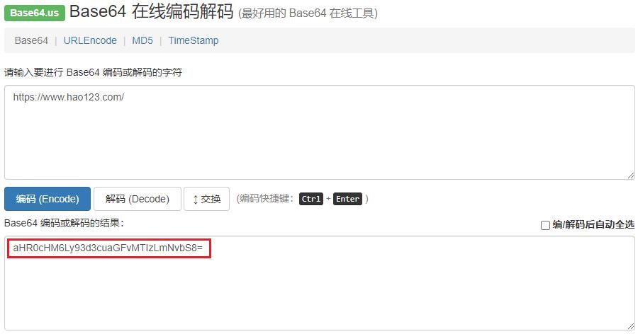Click the Base64 在线编码解码 page heading

coord(152,11)
